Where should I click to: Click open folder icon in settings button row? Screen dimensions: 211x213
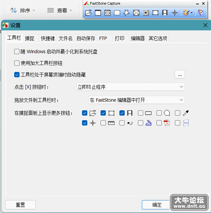(x=93, y=113)
